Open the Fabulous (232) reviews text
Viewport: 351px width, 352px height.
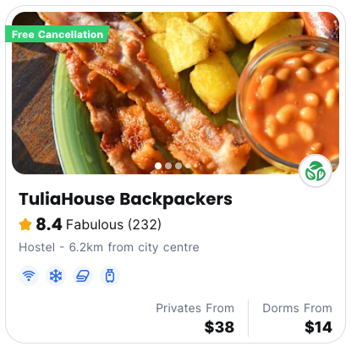click(113, 225)
